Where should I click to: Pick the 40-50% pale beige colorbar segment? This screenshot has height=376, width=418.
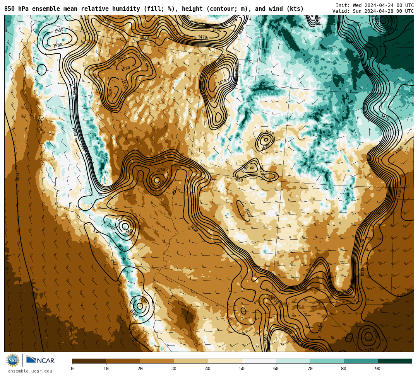pos(225,361)
